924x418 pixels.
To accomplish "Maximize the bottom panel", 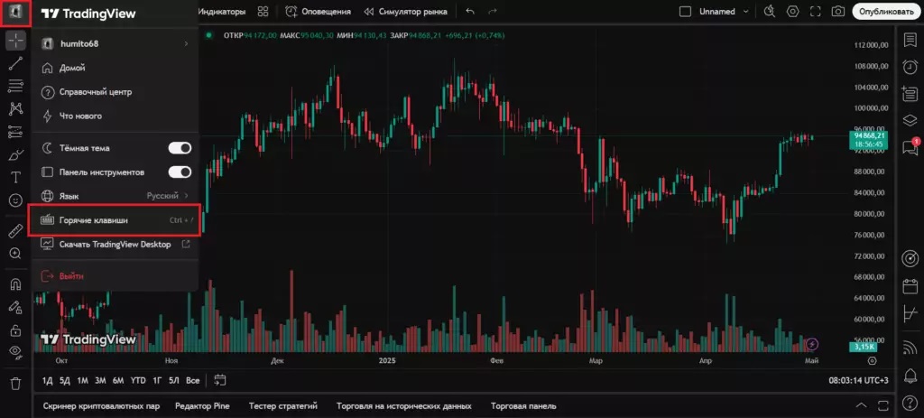I will click(x=883, y=405).
